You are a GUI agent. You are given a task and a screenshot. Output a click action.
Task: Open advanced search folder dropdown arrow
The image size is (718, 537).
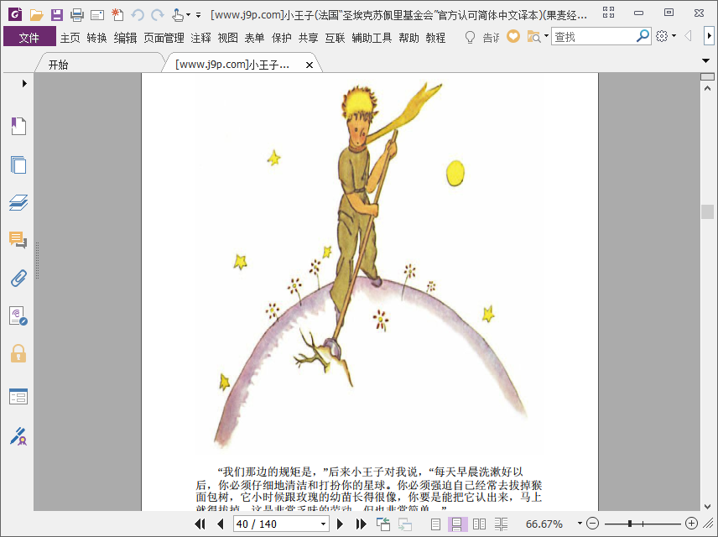(x=546, y=36)
